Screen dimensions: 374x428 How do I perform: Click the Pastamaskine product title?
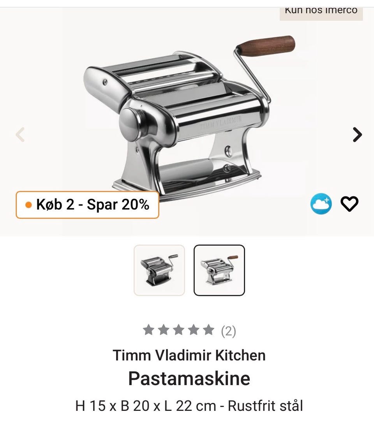coord(189,378)
